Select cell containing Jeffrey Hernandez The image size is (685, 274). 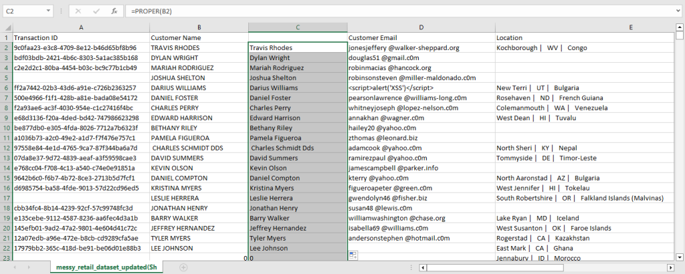[298, 228]
